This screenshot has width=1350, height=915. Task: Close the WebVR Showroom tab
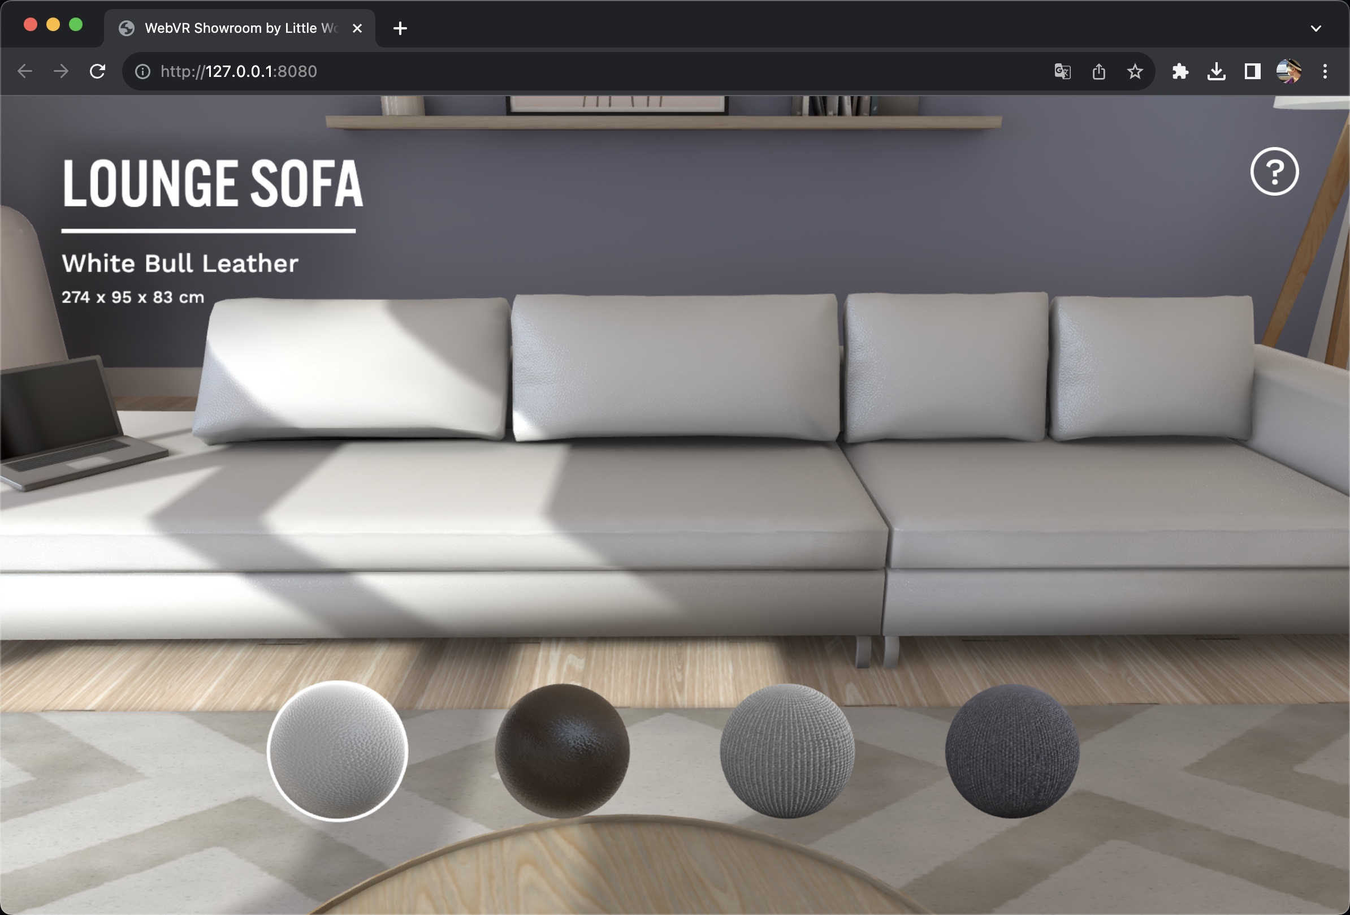pos(357,28)
